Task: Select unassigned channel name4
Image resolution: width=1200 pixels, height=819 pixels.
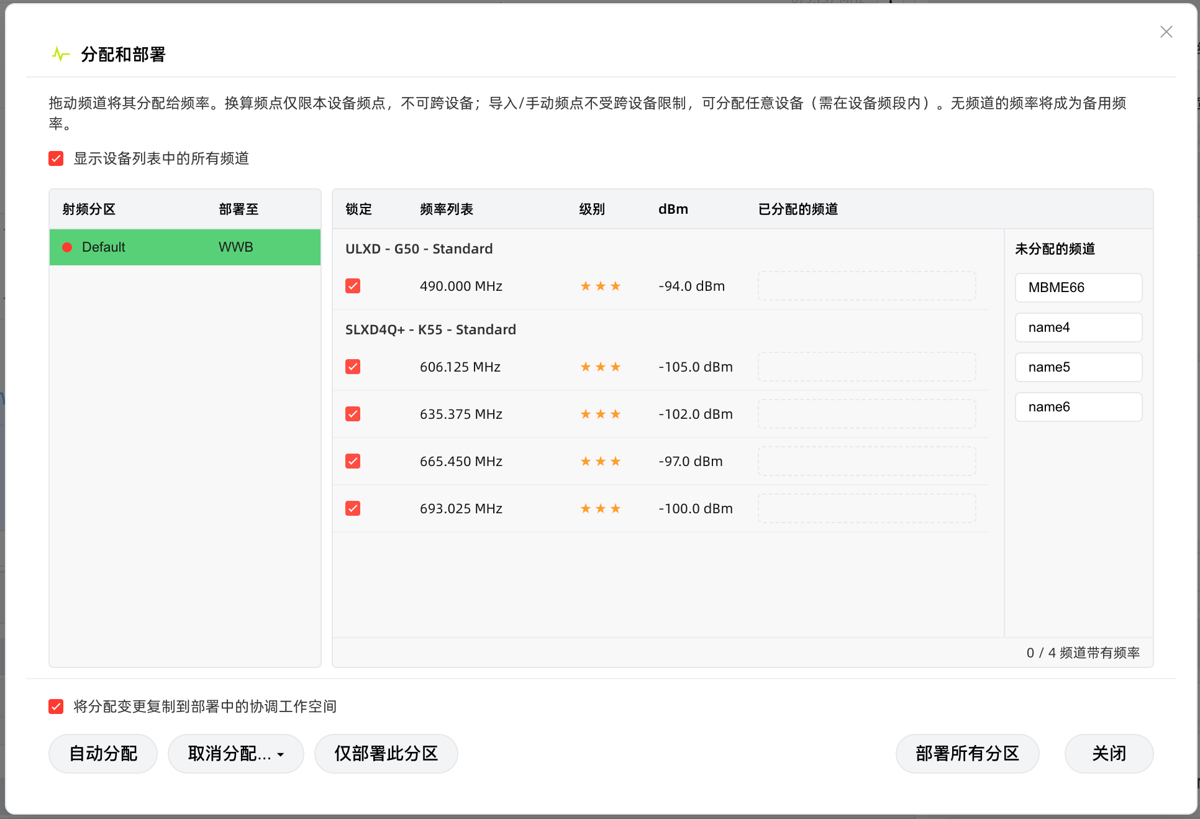Action: 1079,327
